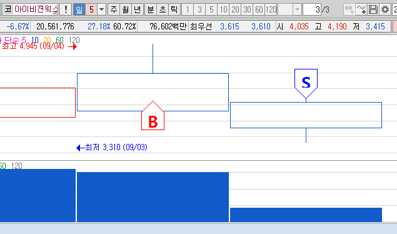Click the 최우선 label

[x=201, y=26]
